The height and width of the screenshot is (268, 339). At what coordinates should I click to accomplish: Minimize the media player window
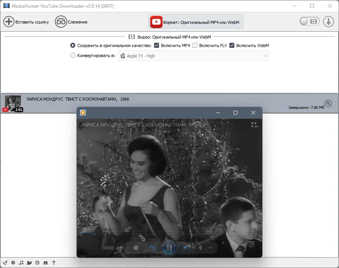point(218,113)
